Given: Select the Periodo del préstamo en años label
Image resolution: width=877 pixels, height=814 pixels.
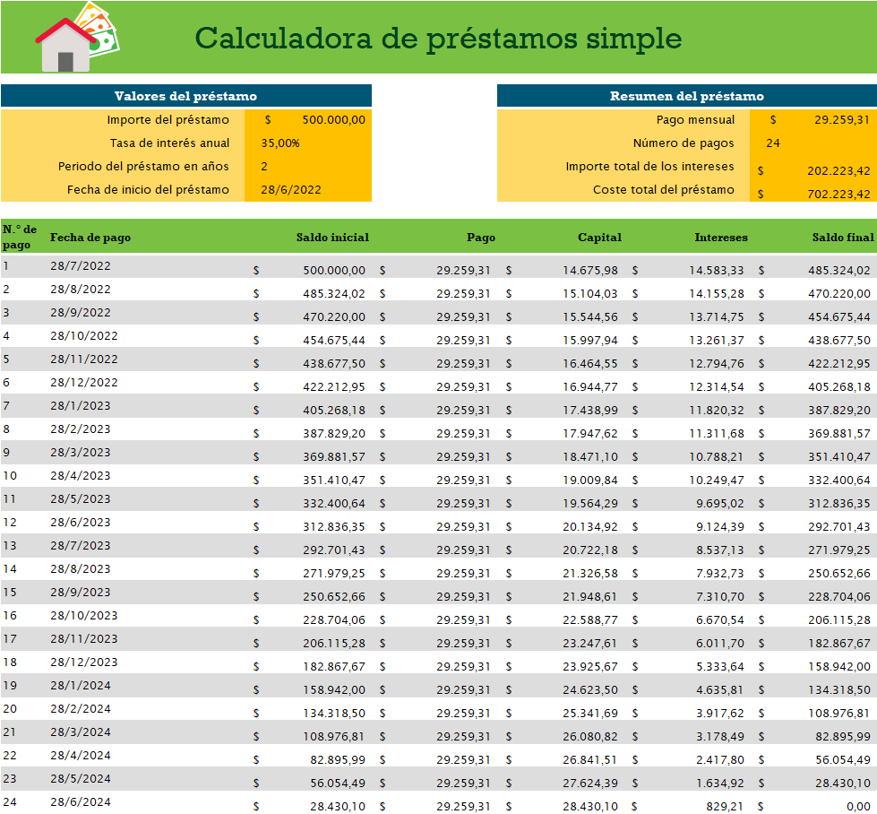Looking at the screenshot, I should 143,167.
